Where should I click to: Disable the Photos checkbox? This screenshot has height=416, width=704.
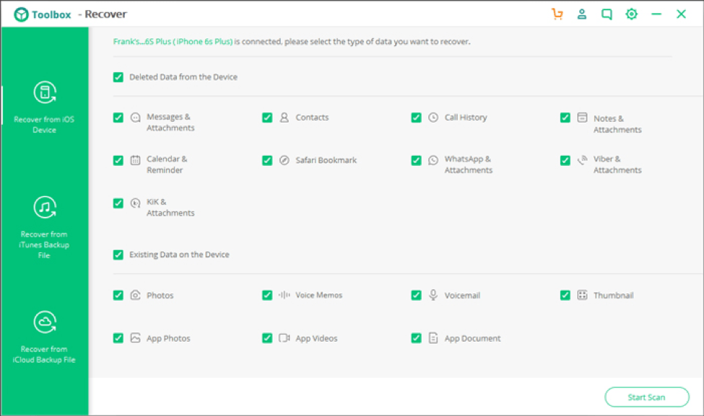tap(118, 295)
